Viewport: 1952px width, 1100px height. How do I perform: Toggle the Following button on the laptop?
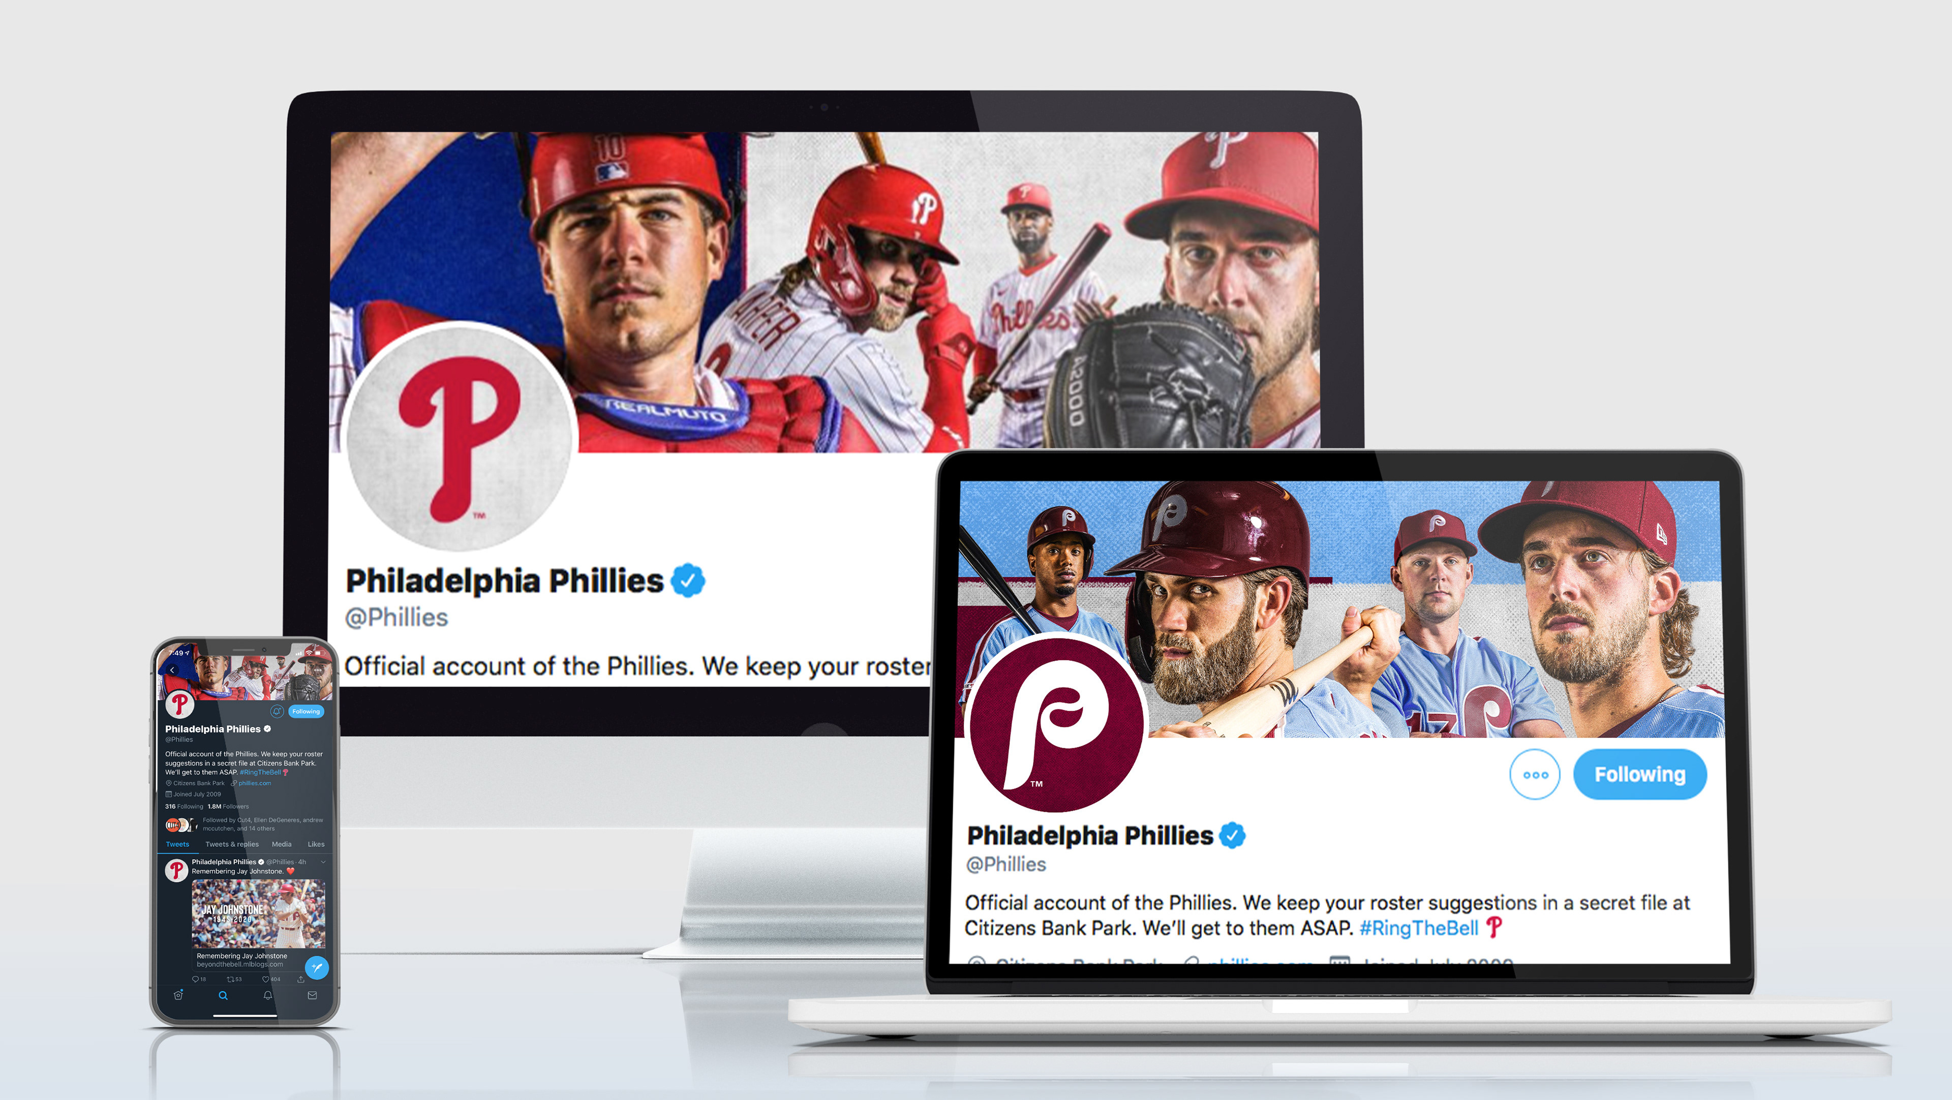tap(1640, 774)
